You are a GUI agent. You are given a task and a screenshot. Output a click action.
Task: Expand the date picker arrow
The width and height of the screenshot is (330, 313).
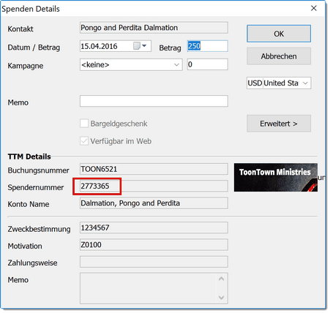(x=144, y=45)
